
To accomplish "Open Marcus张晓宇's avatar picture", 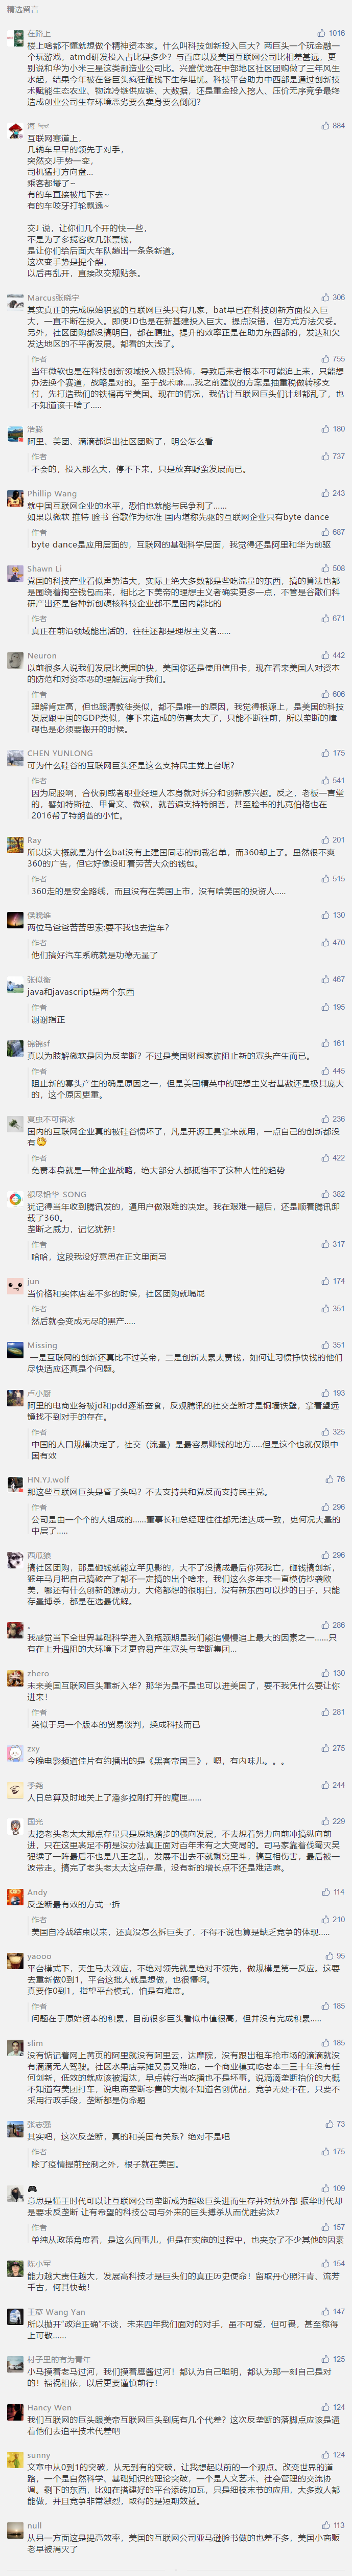I will click(14, 302).
